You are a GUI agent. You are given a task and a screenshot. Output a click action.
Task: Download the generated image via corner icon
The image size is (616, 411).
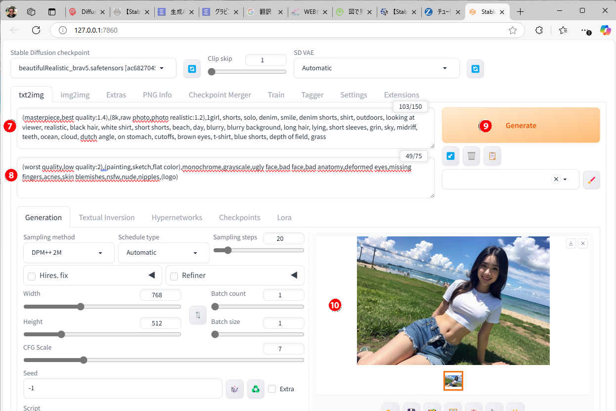(571, 243)
